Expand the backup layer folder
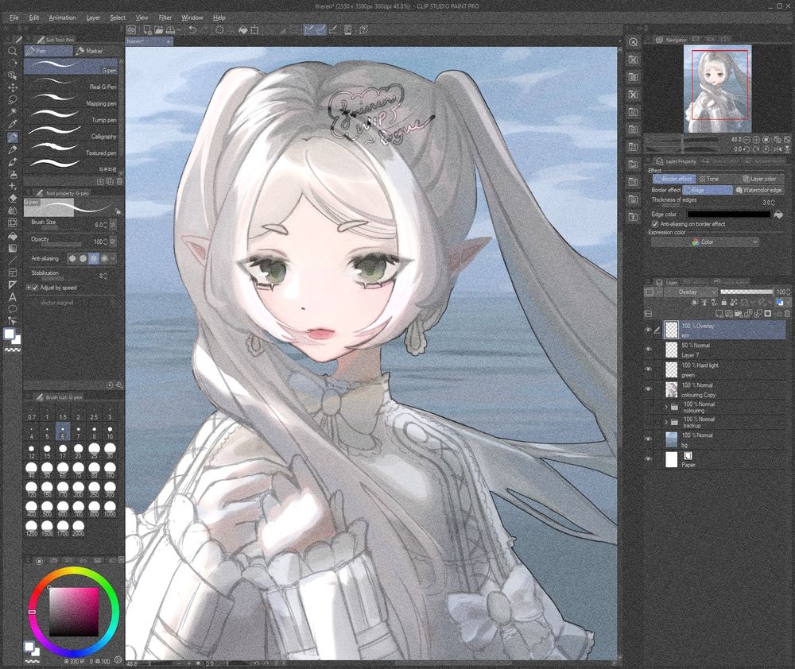Viewport: 795px width, 669px height. point(665,422)
